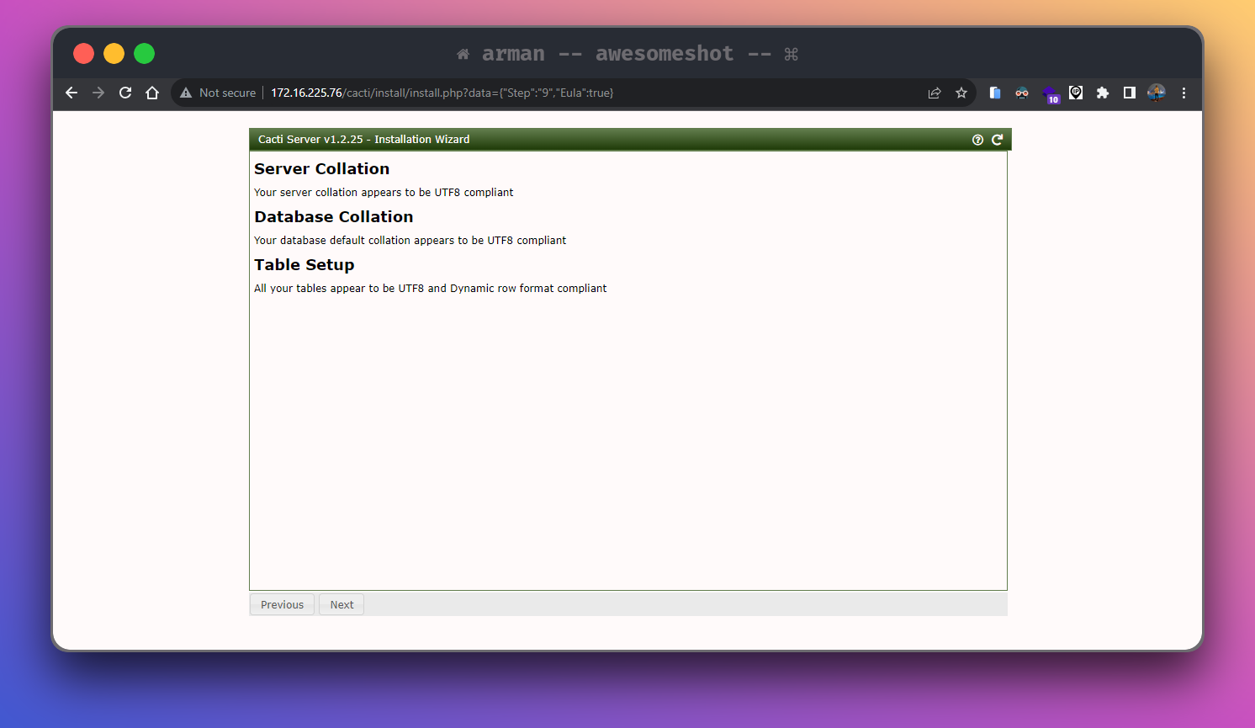The height and width of the screenshot is (728, 1255).
Task: Bookmark this page with the star icon
Action: tap(961, 93)
